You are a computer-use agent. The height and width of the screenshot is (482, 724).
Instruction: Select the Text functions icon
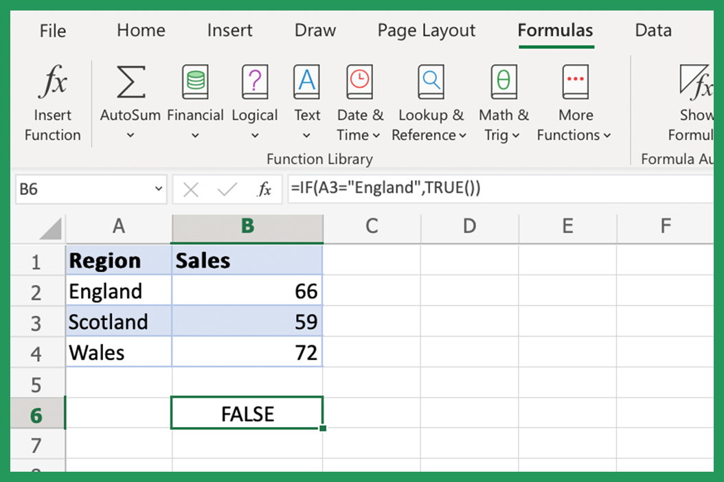(306, 82)
